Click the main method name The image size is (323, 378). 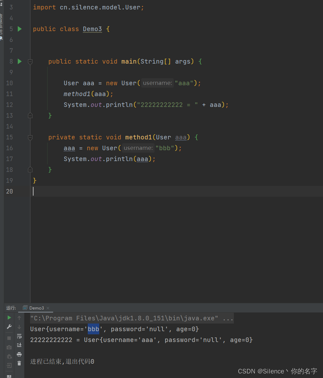point(129,61)
